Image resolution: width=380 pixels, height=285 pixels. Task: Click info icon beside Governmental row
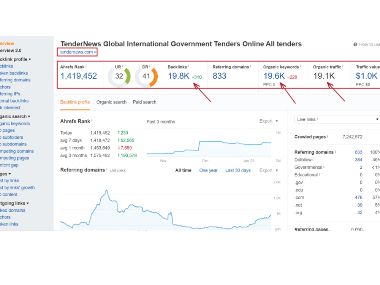click(x=324, y=167)
